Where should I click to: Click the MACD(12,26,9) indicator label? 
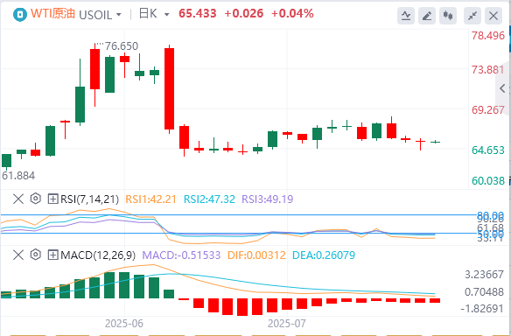point(98,255)
